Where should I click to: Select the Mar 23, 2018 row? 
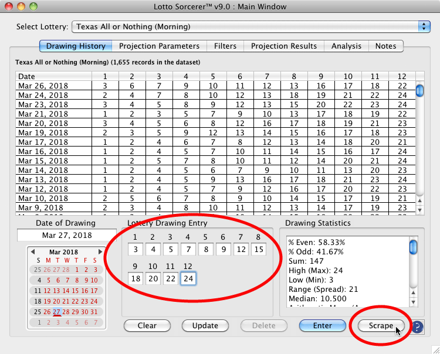pyautogui.click(x=215, y=104)
